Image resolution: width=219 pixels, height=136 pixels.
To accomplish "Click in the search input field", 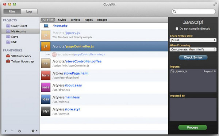I will 193,11.
